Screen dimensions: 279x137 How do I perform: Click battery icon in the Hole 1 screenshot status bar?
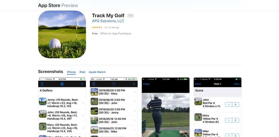point(238,79)
